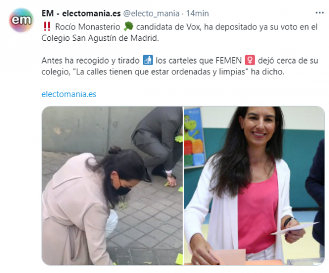
Task: Click the pink female sign emoji
Action: point(250,60)
